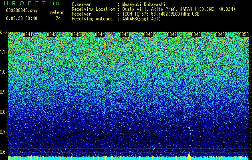Click the kHz axis unit label
Image resolution: width=252 pixels, height=160 pixels.
click(4, 32)
